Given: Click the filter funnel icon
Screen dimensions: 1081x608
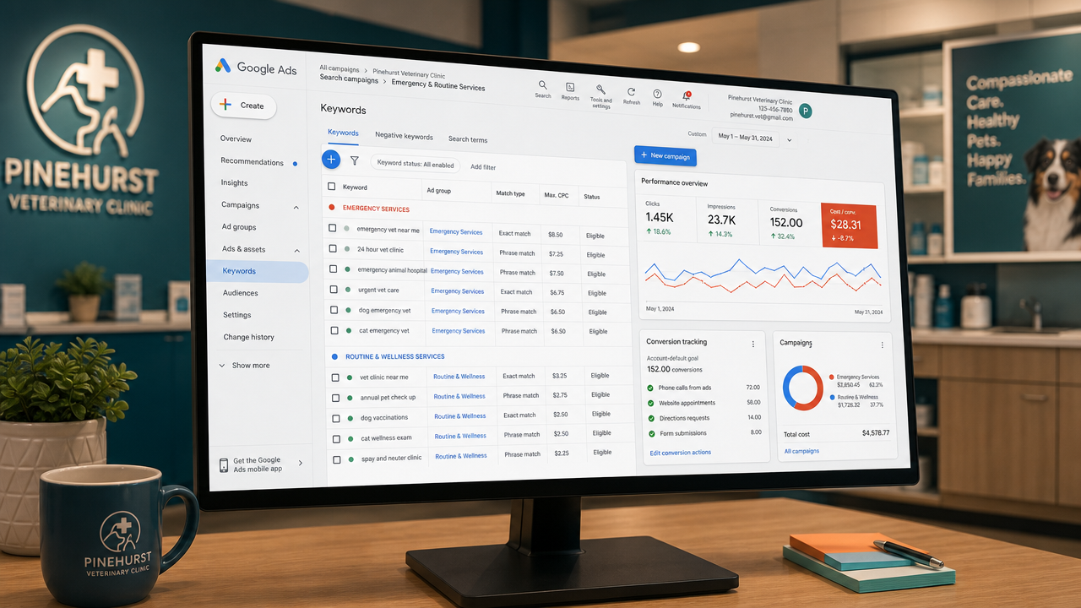Looking at the screenshot, I should 355,160.
